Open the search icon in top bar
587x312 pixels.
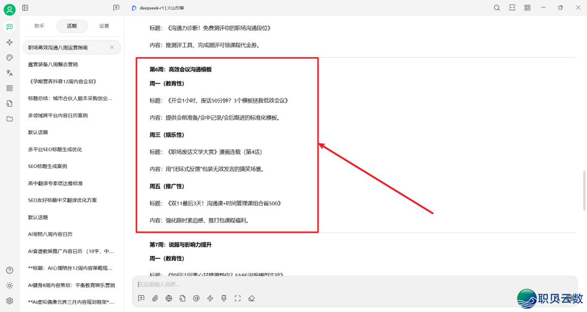coord(496,8)
